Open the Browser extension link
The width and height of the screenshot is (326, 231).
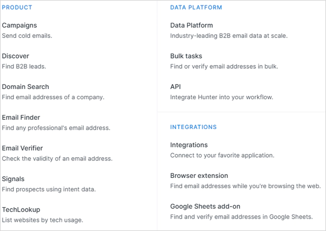point(199,176)
